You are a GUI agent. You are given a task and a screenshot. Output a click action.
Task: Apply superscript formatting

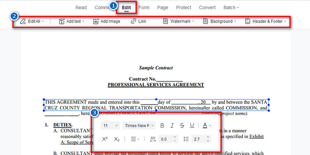click(105, 139)
